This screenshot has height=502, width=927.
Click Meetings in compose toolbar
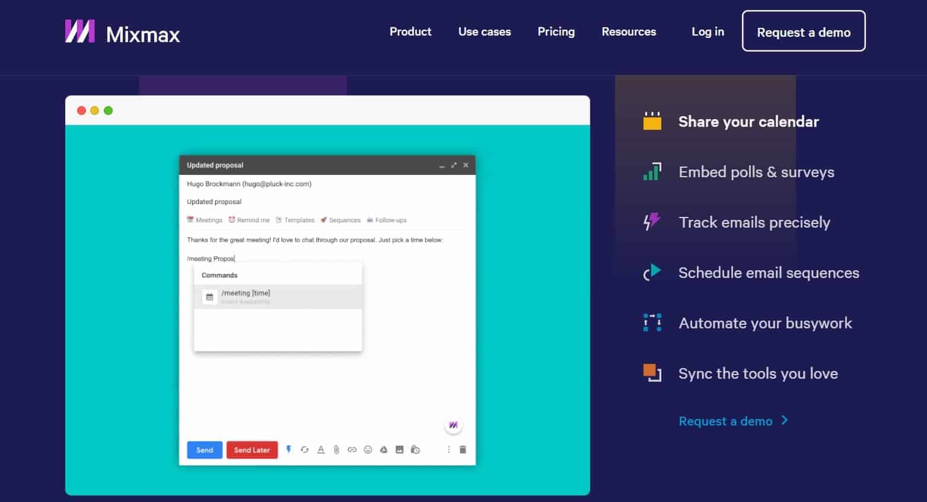pos(205,220)
